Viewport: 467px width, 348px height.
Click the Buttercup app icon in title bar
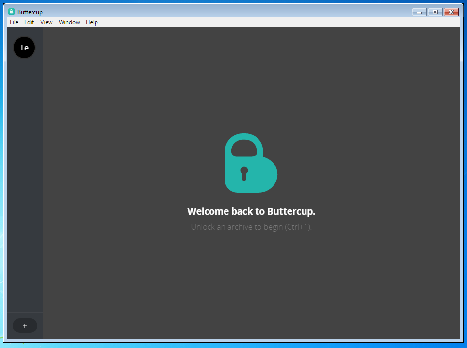(11, 12)
